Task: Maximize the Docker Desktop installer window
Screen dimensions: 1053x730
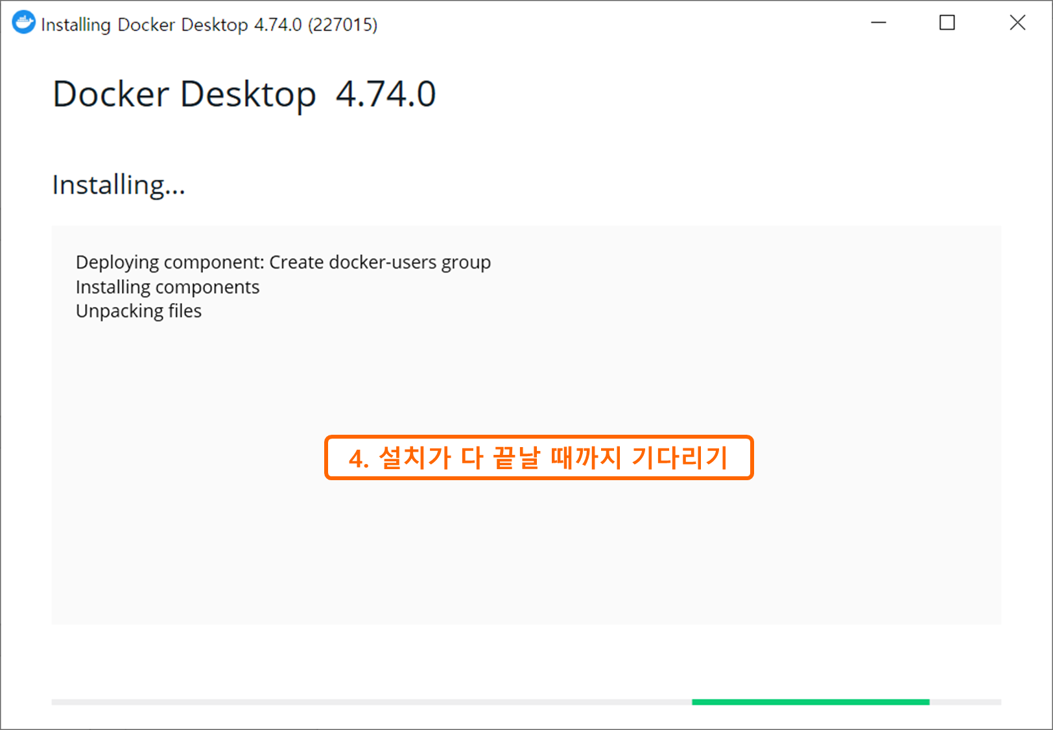Action: coord(947,23)
